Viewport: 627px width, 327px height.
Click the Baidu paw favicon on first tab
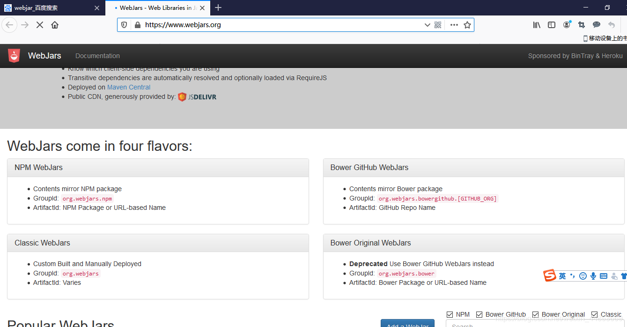click(x=8, y=8)
